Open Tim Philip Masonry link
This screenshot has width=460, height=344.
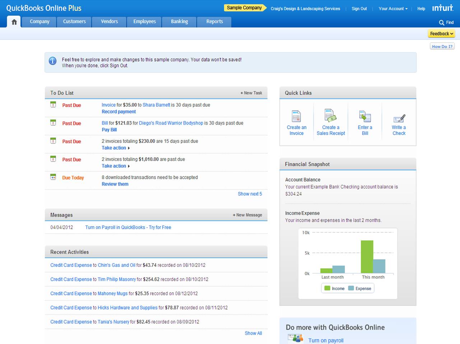[117, 279]
